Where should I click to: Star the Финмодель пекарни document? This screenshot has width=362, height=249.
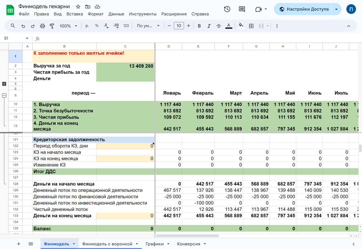pyautogui.click(x=78, y=7)
